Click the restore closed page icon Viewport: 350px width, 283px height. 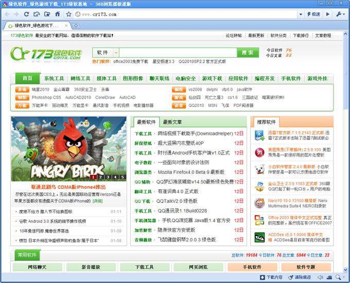[x=37, y=14]
